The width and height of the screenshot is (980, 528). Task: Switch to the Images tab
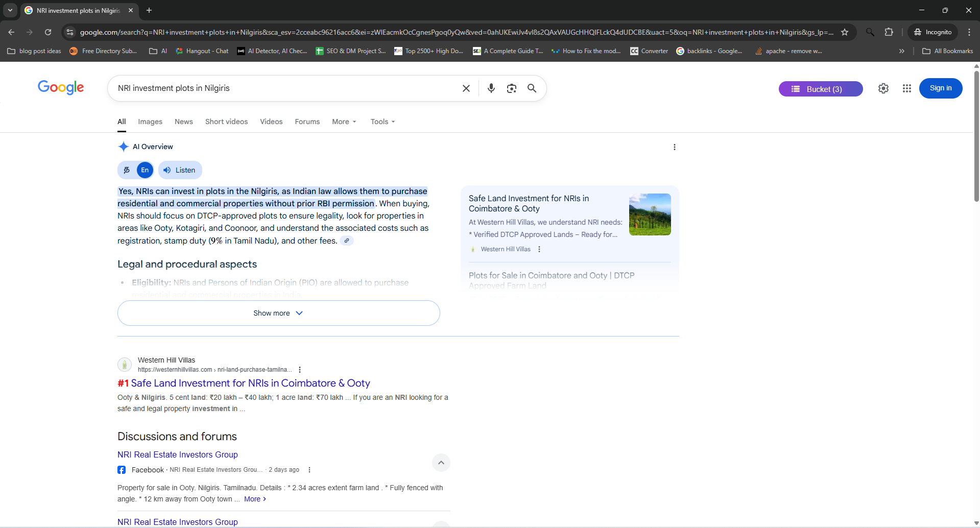click(150, 122)
